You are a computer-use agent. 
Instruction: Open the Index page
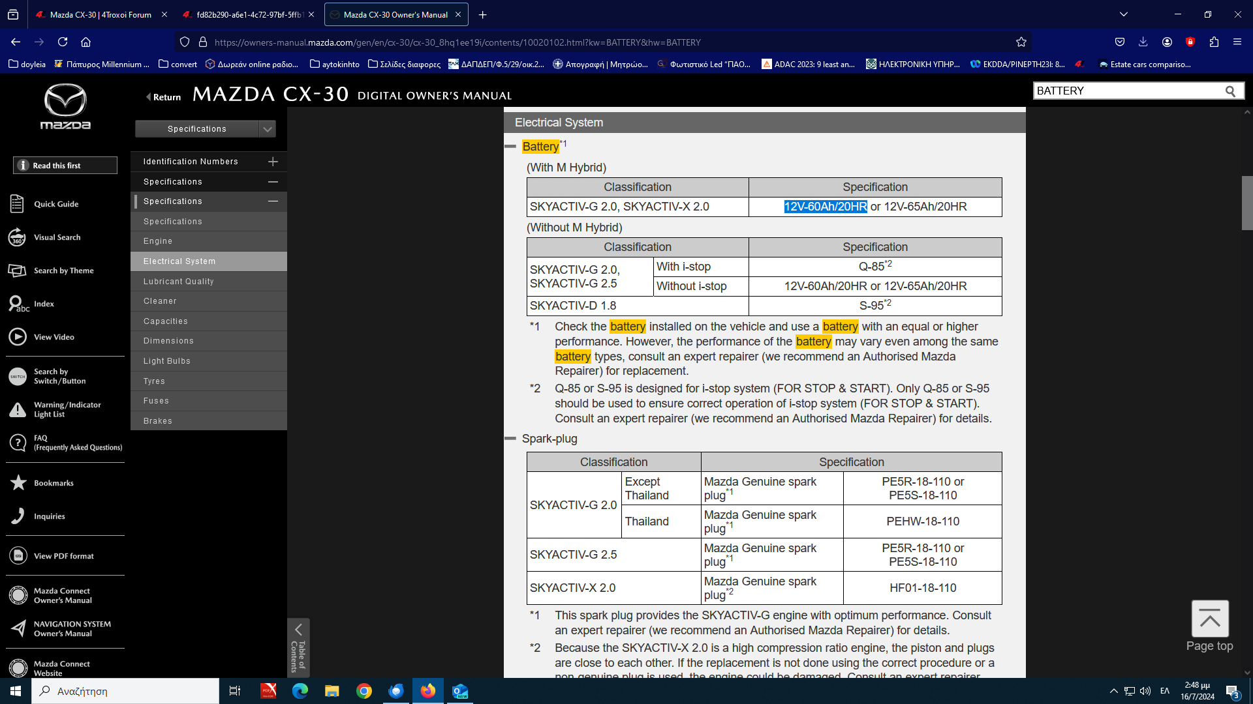(32, 304)
